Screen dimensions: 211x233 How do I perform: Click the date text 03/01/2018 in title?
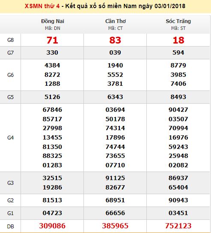[x=170, y=6]
